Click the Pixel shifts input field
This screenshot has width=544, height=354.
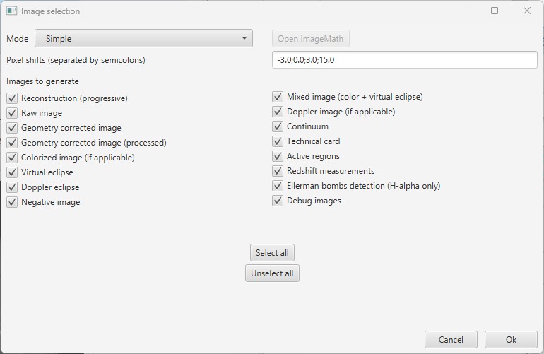[x=404, y=60]
